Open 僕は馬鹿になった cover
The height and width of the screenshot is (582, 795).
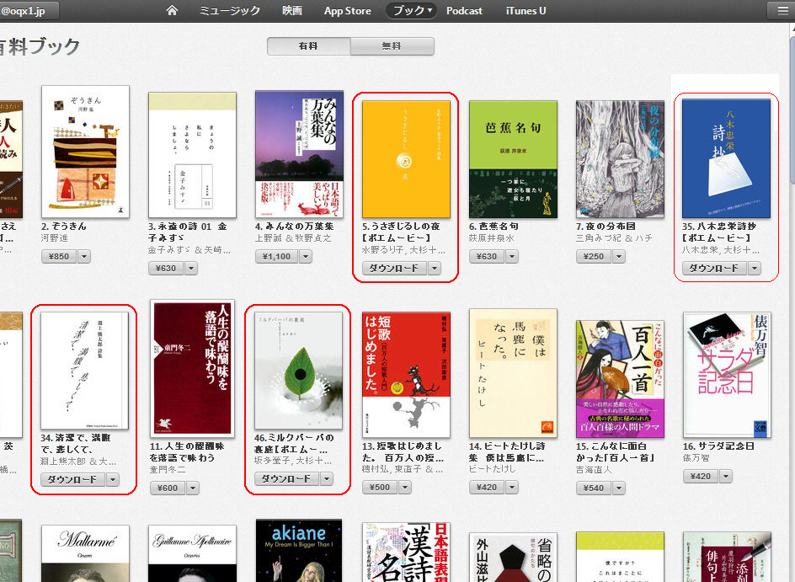(x=513, y=373)
